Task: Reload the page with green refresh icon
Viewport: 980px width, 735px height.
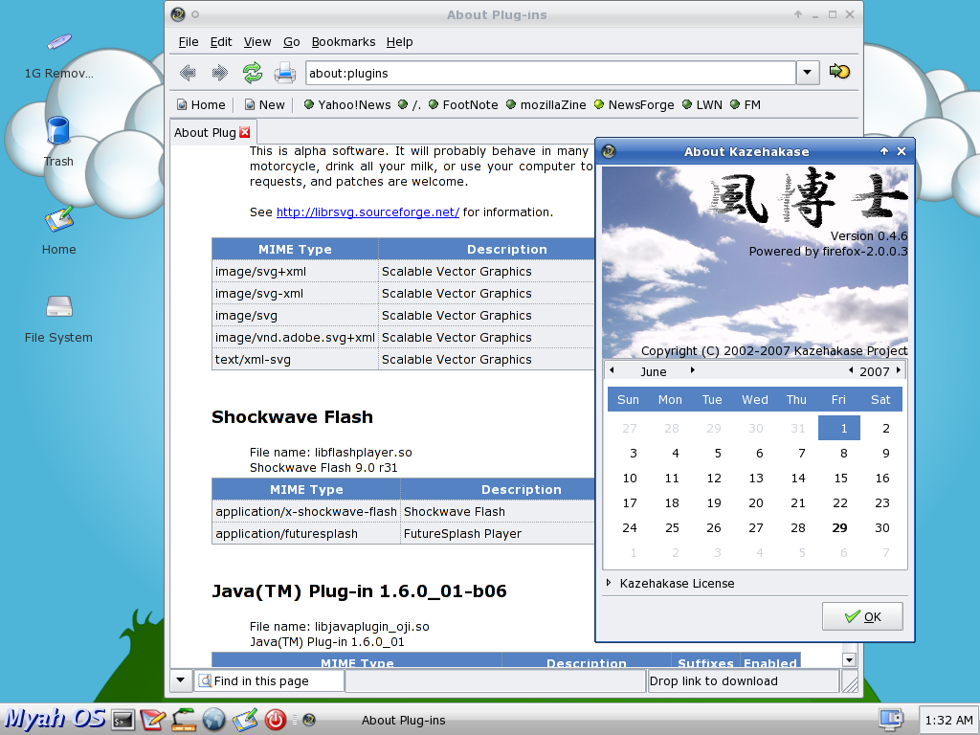Action: pyautogui.click(x=253, y=73)
